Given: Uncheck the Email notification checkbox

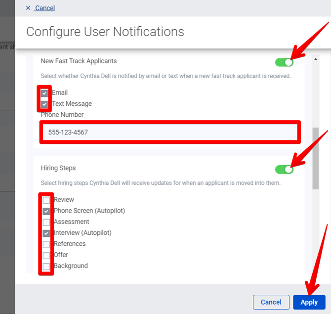Looking at the screenshot, I should [45, 93].
